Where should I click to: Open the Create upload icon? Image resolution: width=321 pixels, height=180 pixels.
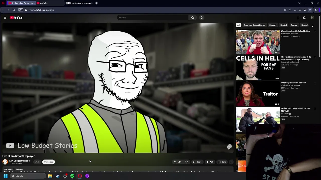pos(298,18)
